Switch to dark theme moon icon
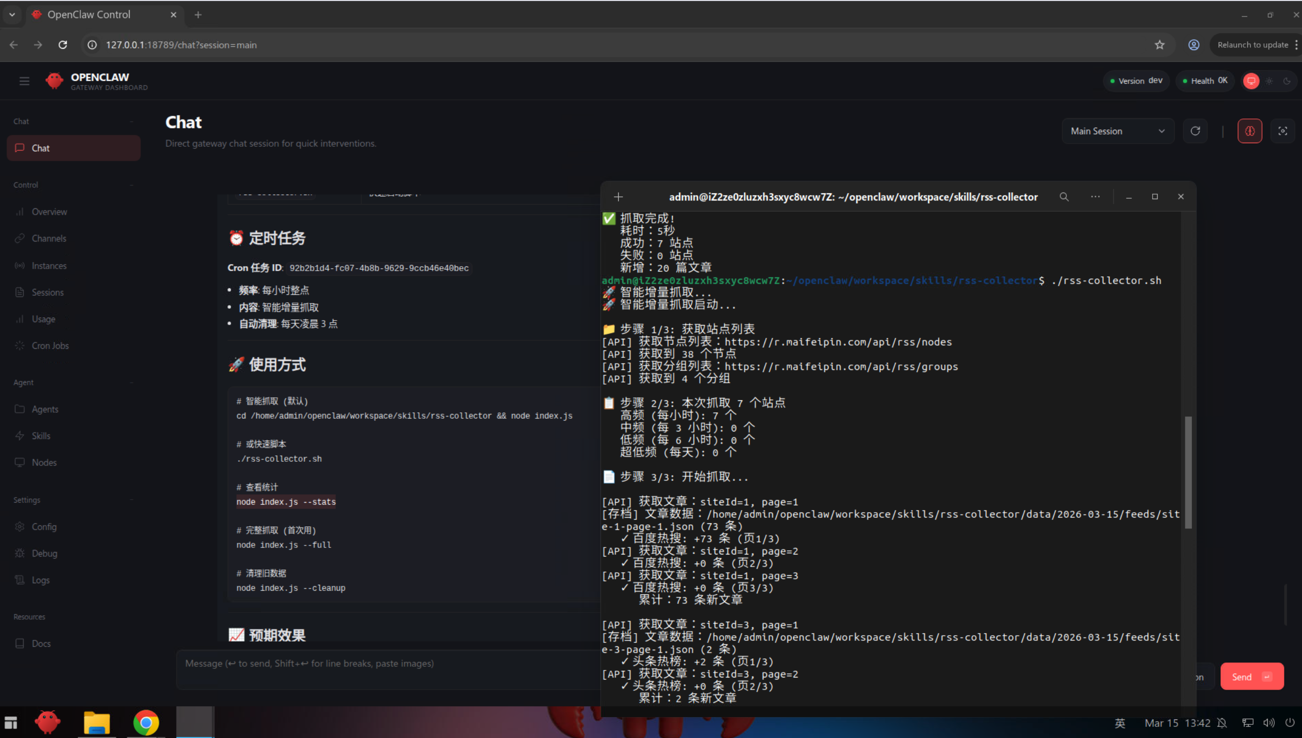This screenshot has width=1302, height=738. [1286, 81]
